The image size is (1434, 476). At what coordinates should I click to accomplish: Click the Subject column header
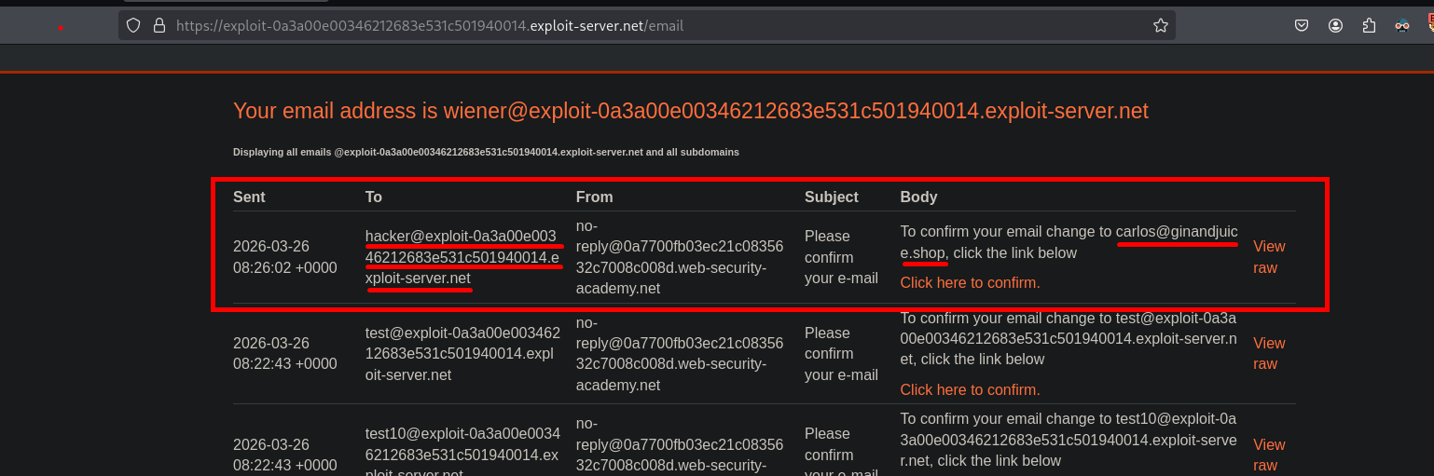coord(832,197)
